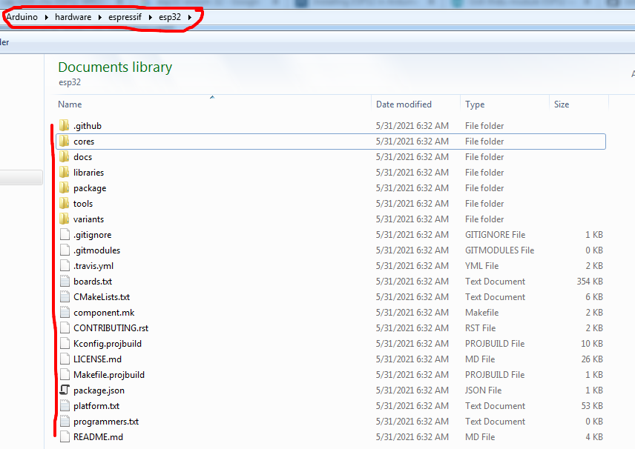This screenshot has width=635, height=449.
Task: Click the Makefile.projbuild file icon
Action: click(x=65, y=375)
